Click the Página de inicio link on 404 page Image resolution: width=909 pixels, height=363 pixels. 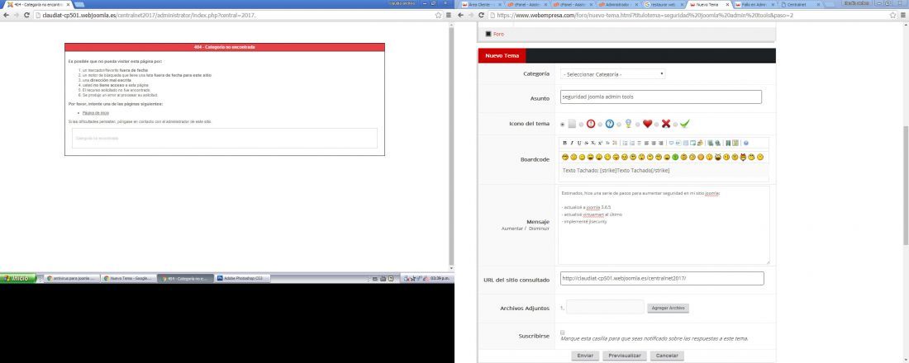pos(96,113)
